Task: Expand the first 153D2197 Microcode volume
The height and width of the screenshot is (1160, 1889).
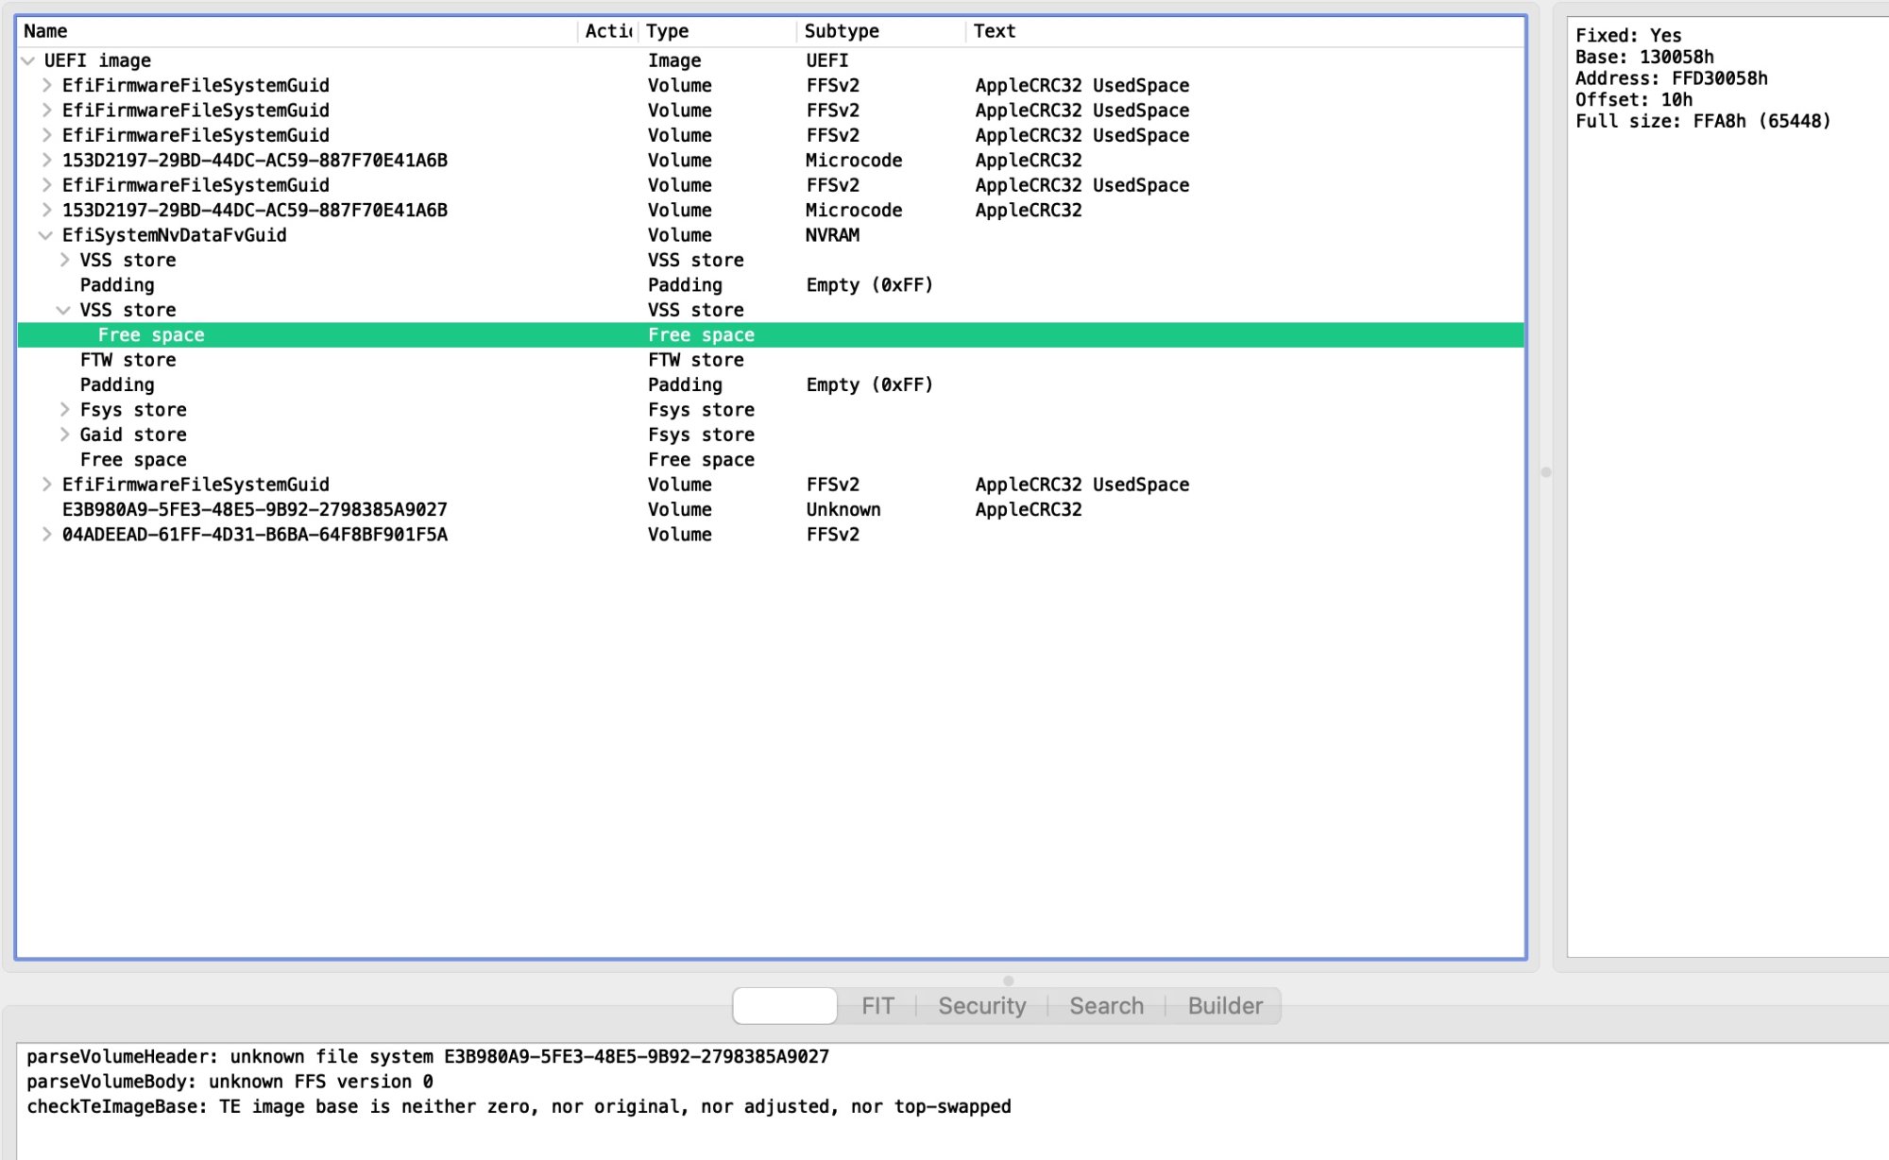Action: 46,161
